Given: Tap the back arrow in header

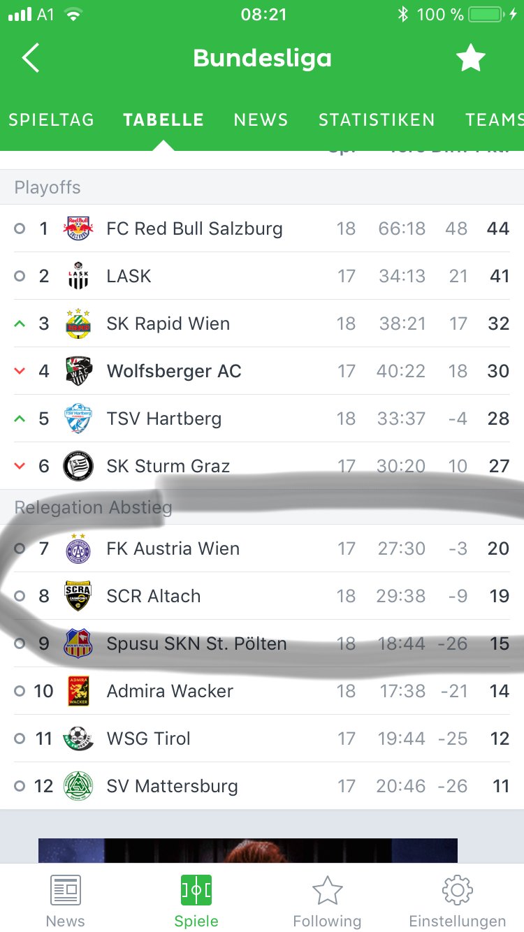Looking at the screenshot, I should (x=31, y=58).
